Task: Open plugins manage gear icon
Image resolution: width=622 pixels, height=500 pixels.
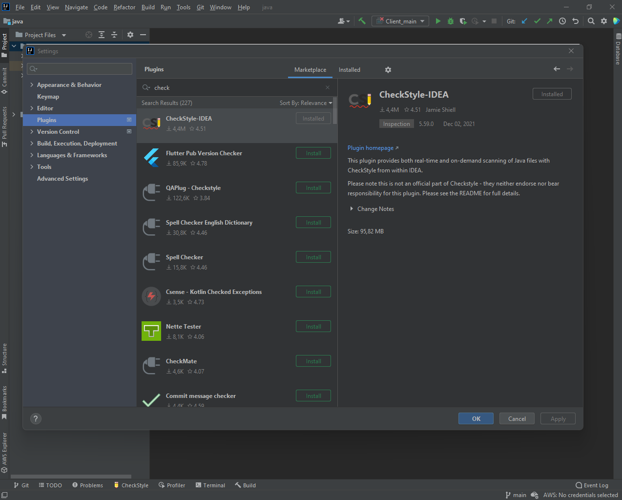Action: click(388, 70)
